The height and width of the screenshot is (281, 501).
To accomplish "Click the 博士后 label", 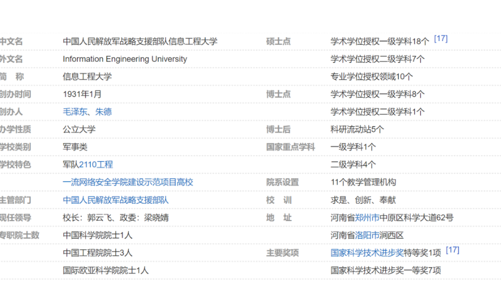I will 278,129.
